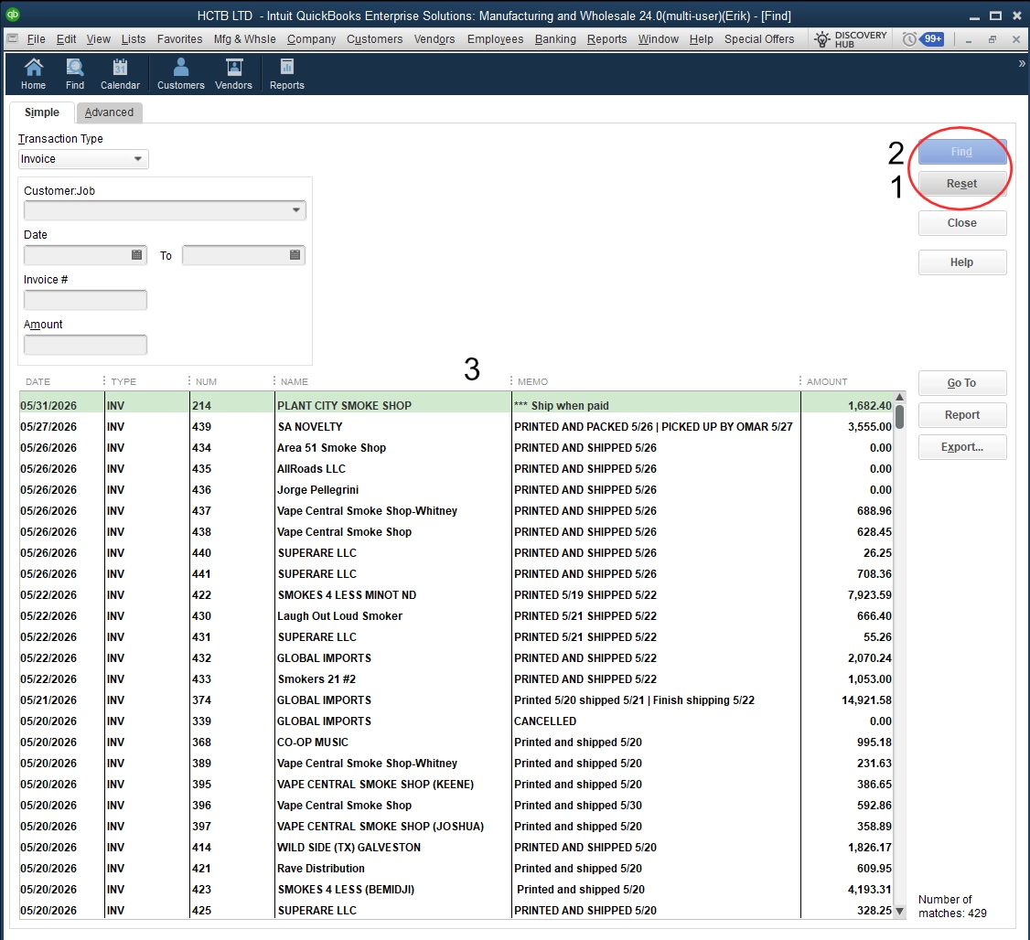
Task: Click the Close button
Action: pos(961,223)
